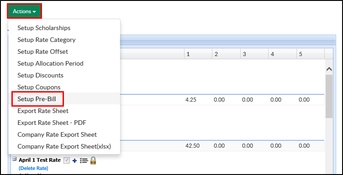Open Setup Allocation Period from menu
This screenshot has height=175, width=343.
tap(50, 63)
